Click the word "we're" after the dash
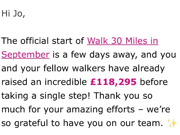The height and width of the screenshot is (135, 180). 162,109
